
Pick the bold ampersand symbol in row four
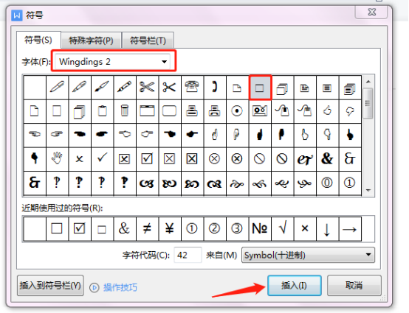[x=327, y=158]
